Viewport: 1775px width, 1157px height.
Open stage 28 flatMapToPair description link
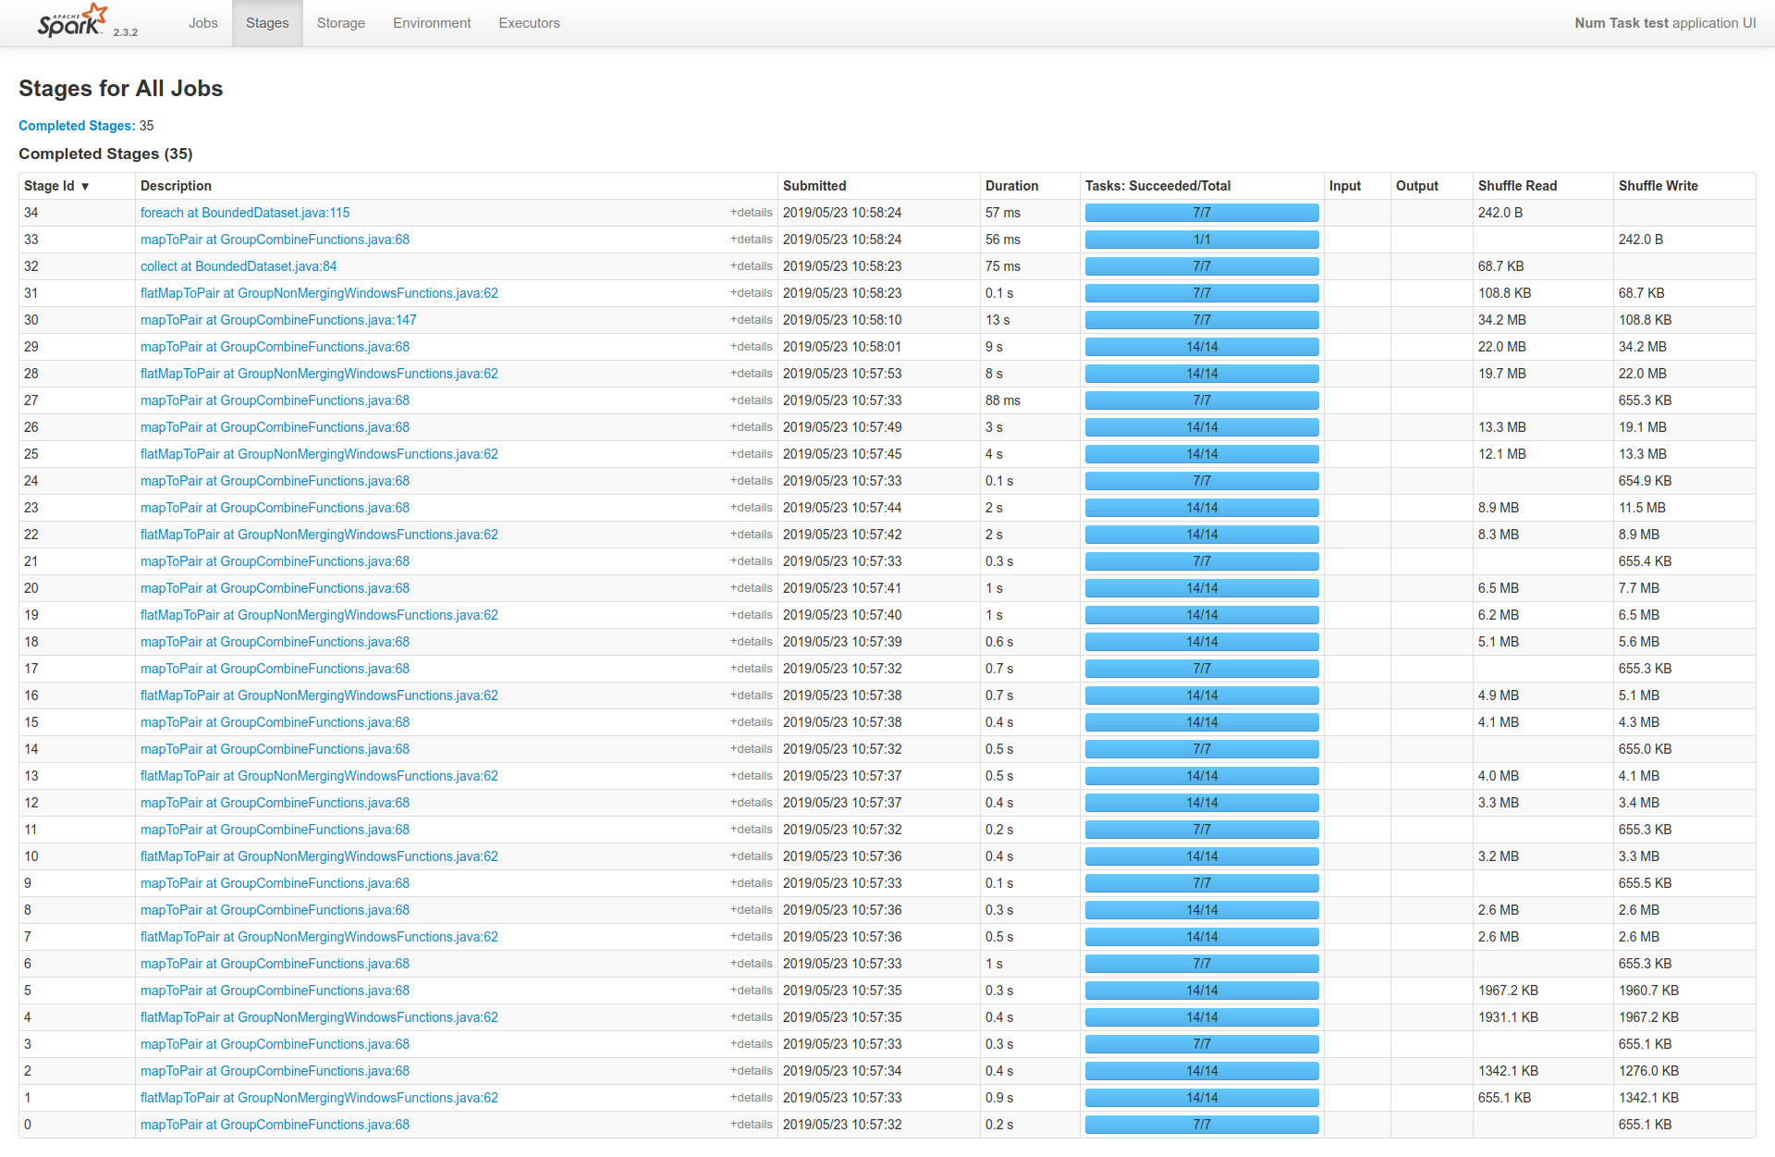point(319,374)
